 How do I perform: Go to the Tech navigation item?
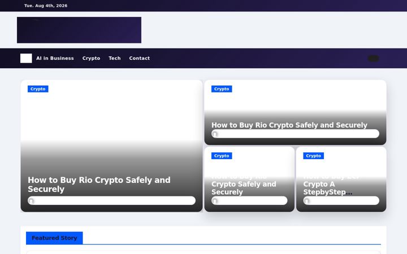click(114, 58)
